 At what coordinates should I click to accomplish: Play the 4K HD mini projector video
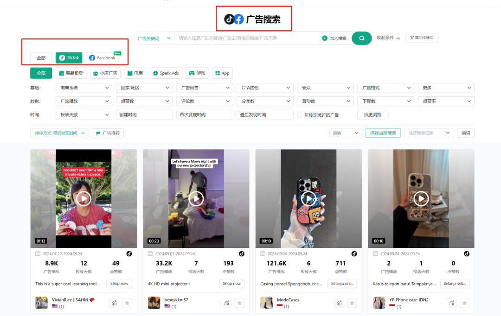[196, 198]
